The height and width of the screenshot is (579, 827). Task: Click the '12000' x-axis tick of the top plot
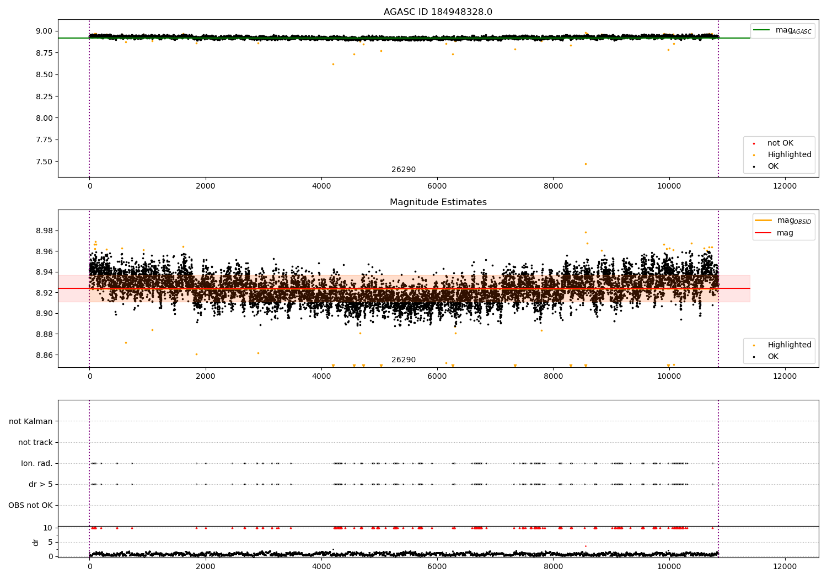pyautogui.click(x=785, y=186)
